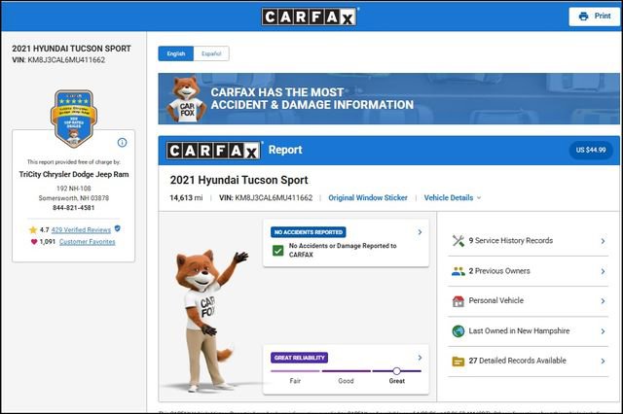Open Last Owned in New Hampshire chevron
Image resolution: width=623 pixels, height=414 pixels.
pyautogui.click(x=603, y=331)
